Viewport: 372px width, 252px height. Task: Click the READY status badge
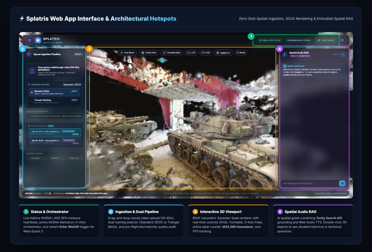point(78,54)
